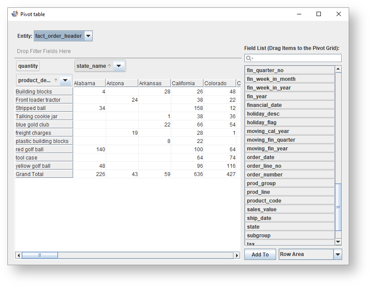Click the search magnifier icon in Field List
This screenshot has height=286, width=370.
pos(249,58)
